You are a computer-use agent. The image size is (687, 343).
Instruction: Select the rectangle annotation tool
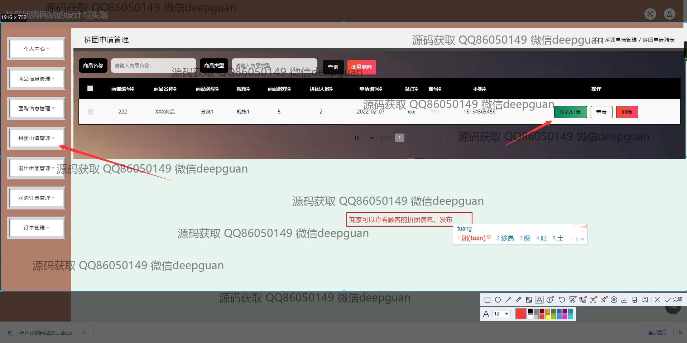coord(487,300)
